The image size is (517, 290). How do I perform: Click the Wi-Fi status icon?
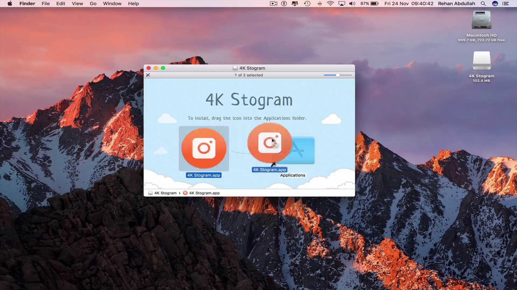tap(330, 4)
